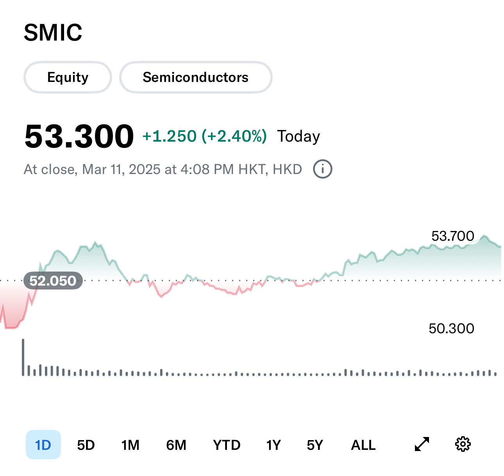This screenshot has height=476, width=504.
Task: Click the 53.300 current price
Action: pyautogui.click(x=79, y=136)
